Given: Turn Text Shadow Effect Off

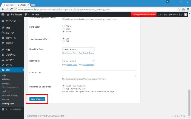Looking at the screenshot, I should 63,41.
